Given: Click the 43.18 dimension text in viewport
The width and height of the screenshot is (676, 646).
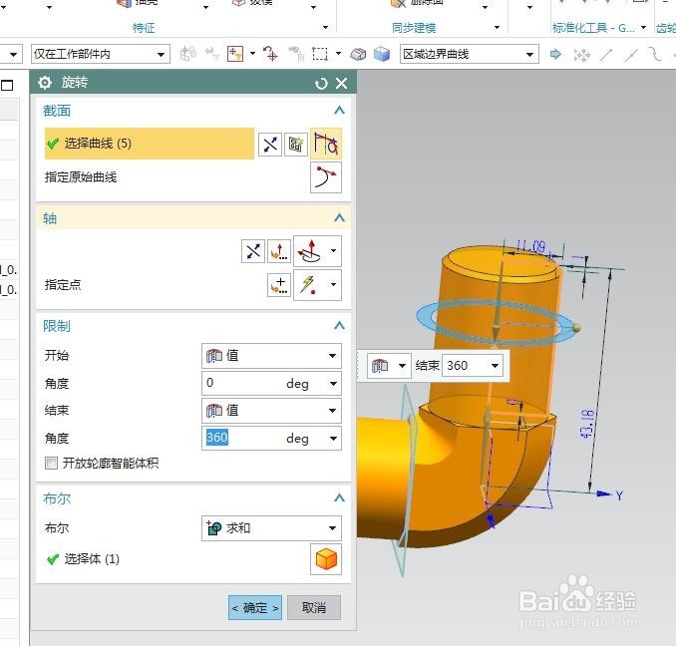Looking at the screenshot, I should 587,424.
